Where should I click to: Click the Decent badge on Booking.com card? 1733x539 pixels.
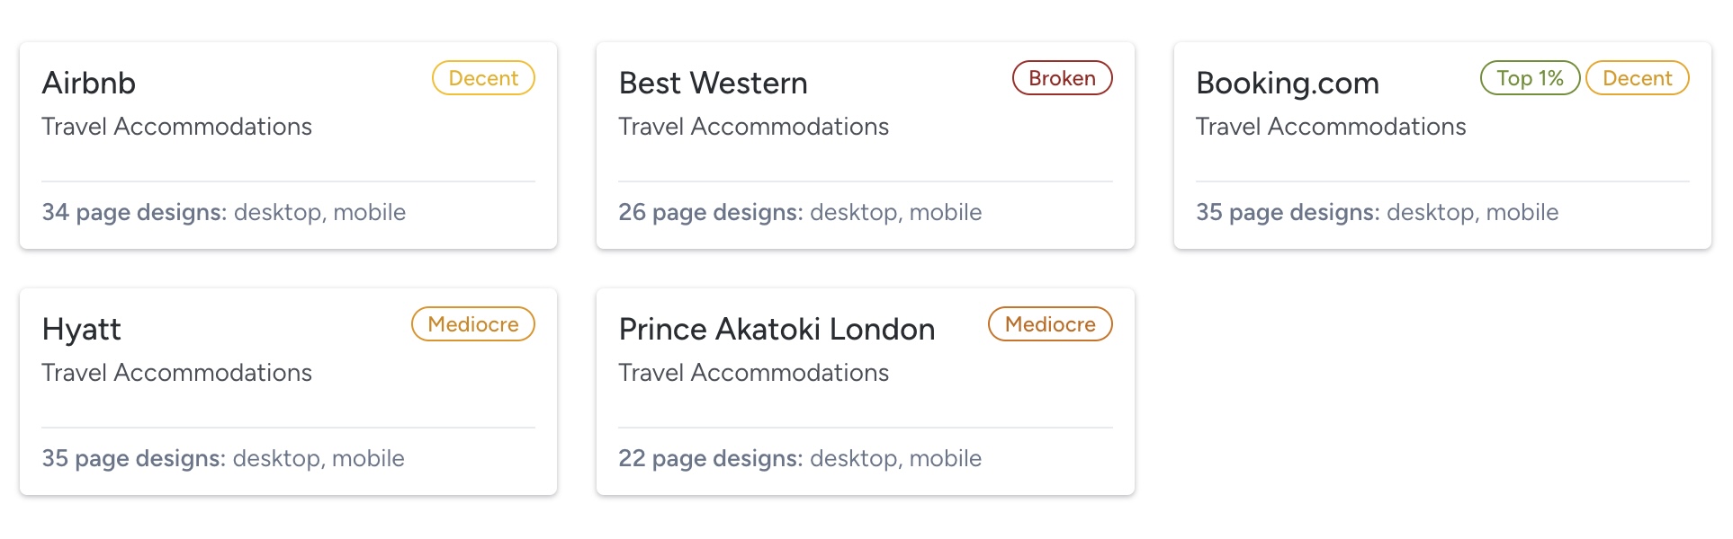coord(1637,78)
